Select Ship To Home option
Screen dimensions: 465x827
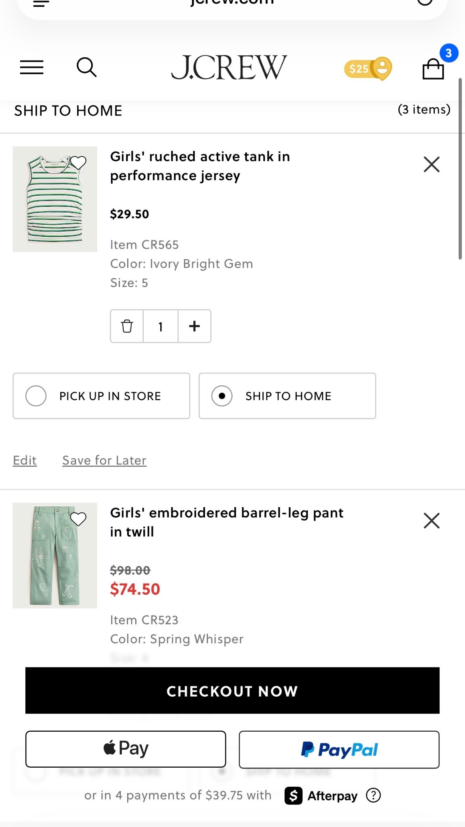coord(287,396)
